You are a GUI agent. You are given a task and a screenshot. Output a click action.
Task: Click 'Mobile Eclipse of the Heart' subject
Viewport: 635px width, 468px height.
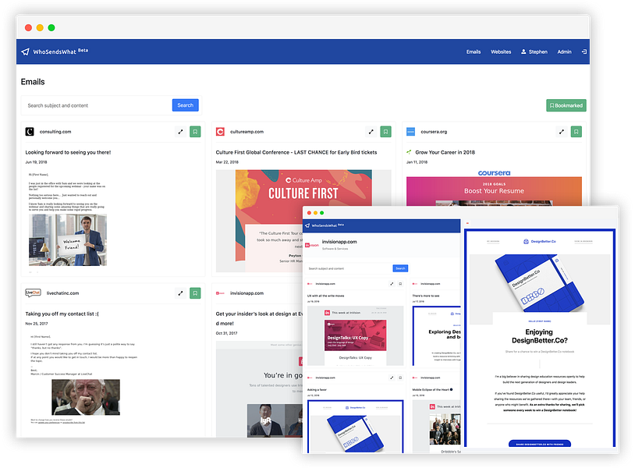point(432,389)
